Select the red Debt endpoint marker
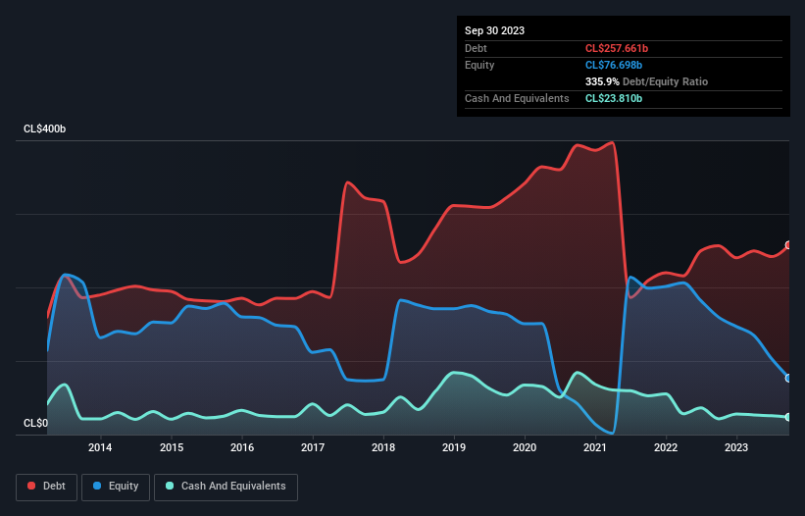This screenshot has width=805, height=516. pos(788,245)
